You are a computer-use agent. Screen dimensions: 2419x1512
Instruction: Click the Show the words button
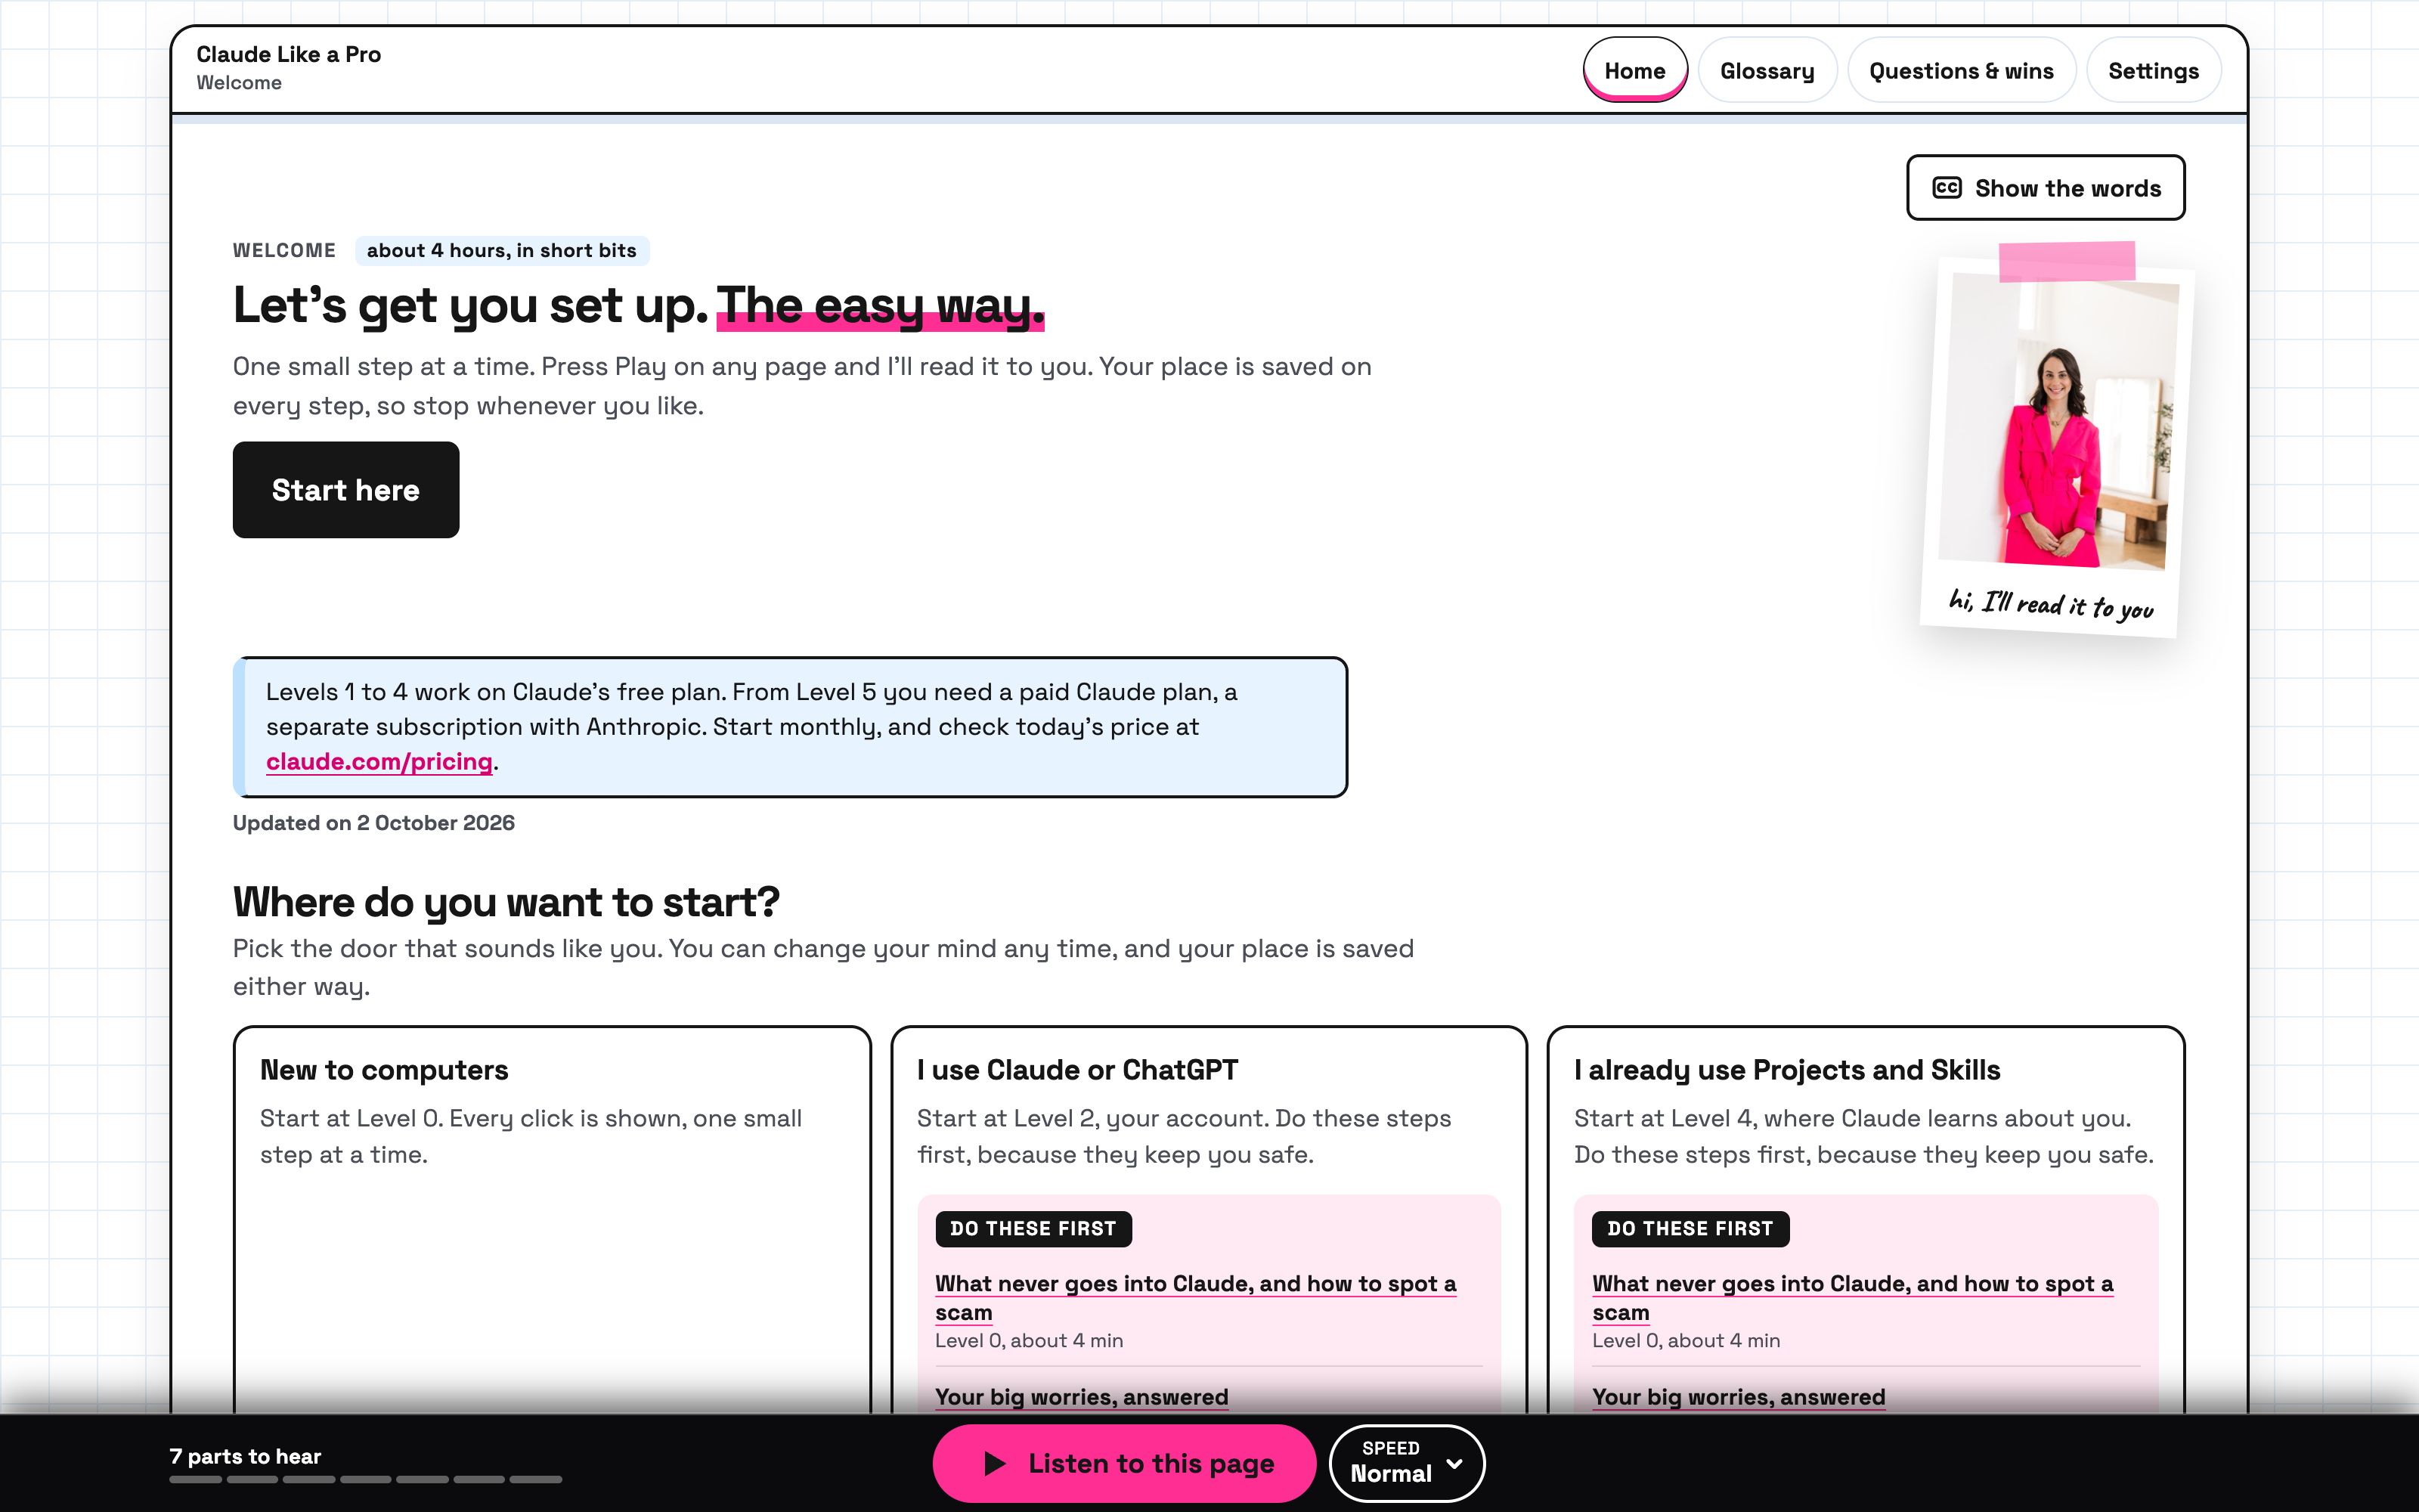pos(2045,188)
